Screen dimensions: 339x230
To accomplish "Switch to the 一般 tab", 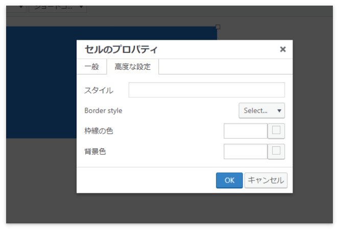I will click(x=92, y=66).
